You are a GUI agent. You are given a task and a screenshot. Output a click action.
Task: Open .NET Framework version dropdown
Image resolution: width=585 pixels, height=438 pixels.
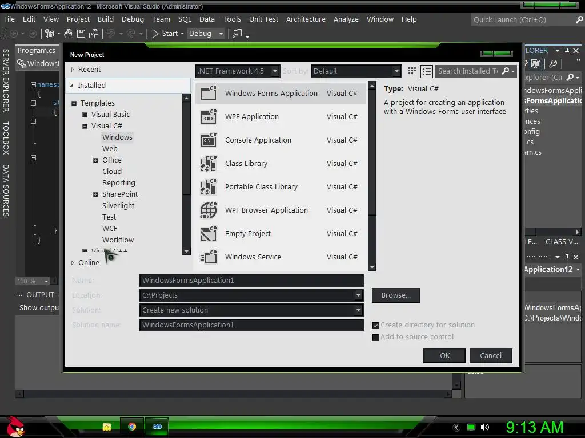pyautogui.click(x=275, y=71)
